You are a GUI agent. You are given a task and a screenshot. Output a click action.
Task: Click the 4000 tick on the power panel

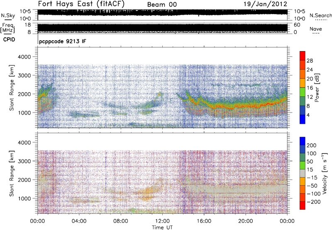24,57
